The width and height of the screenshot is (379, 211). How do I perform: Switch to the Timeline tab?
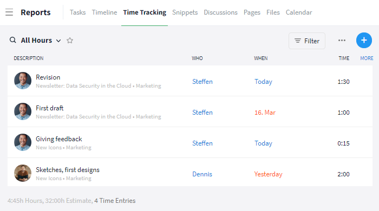104,12
